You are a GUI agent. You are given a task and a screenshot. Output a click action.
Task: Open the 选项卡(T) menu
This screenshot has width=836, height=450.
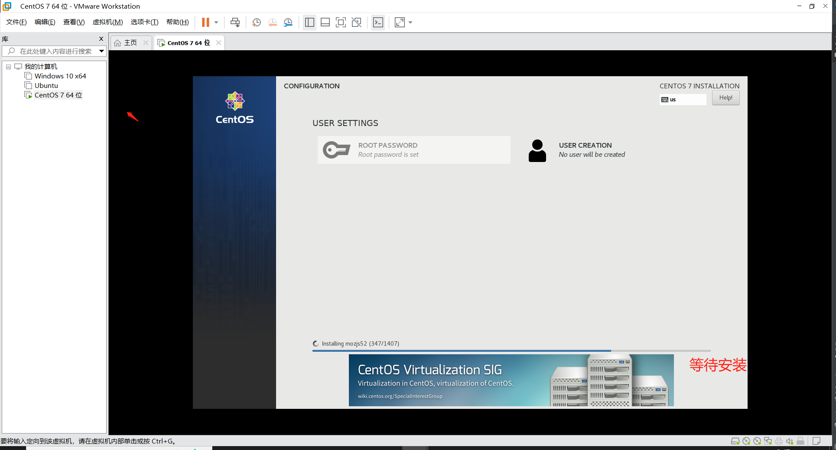click(145, 22)
